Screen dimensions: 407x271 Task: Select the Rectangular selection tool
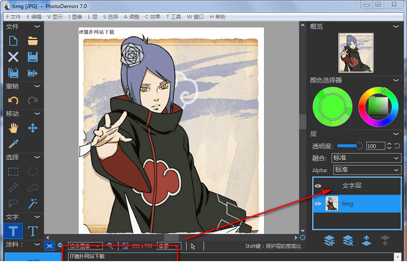[13, 172]
